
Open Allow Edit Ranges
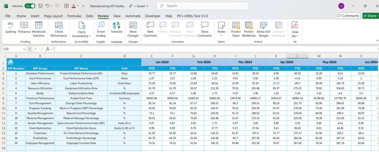click(264, 29)
